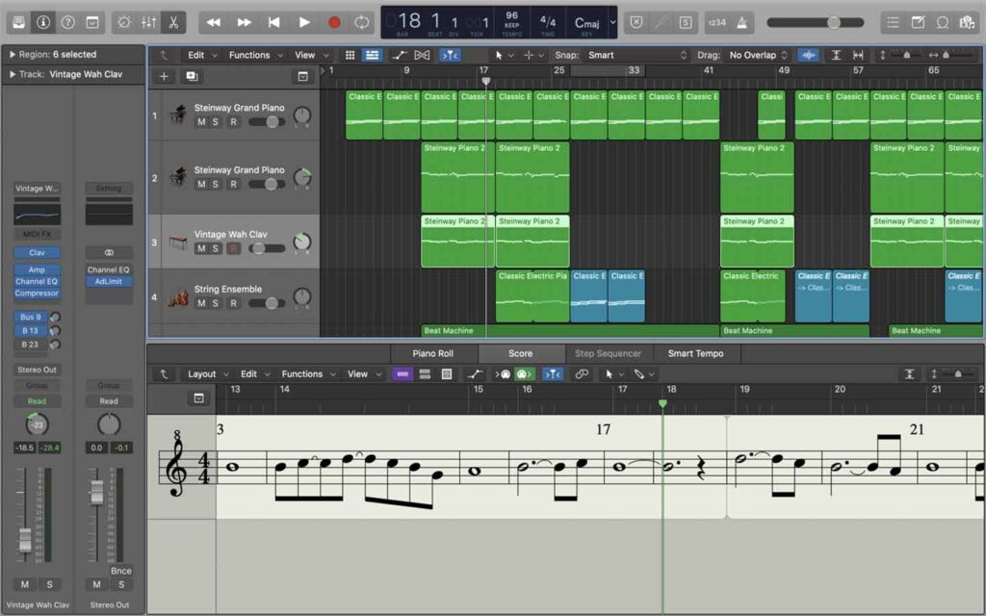Image resolution: width=986 pixels, height=616 pixels.
Task: Open the Tracks area Edit menu
Action: tap(202, 55)
